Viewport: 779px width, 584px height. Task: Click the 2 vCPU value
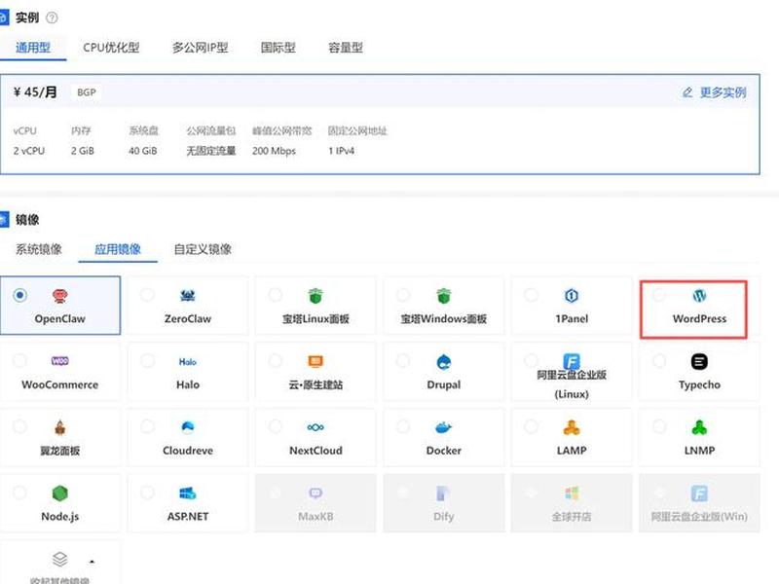(x=29, y=151)
